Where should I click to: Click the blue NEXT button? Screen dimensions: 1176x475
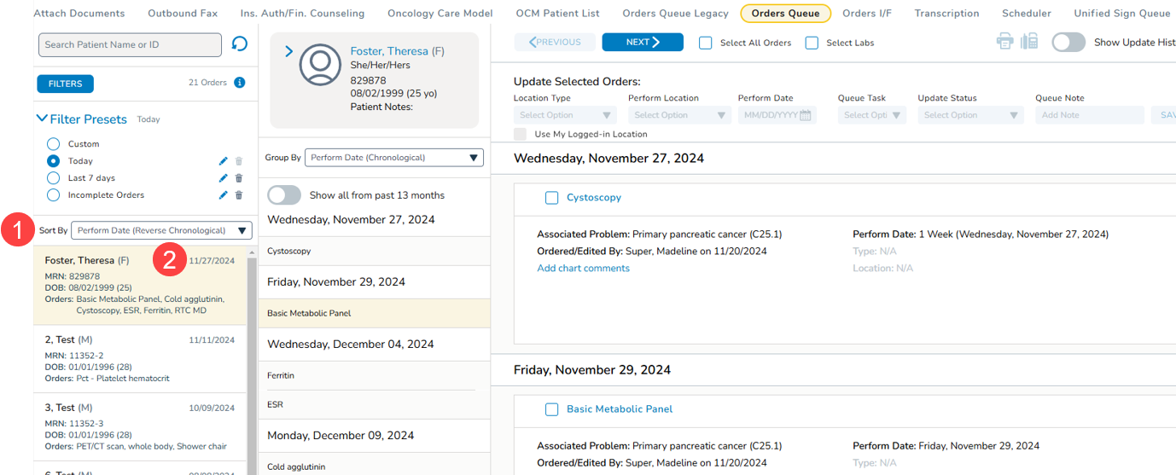[x=642, y=43]
